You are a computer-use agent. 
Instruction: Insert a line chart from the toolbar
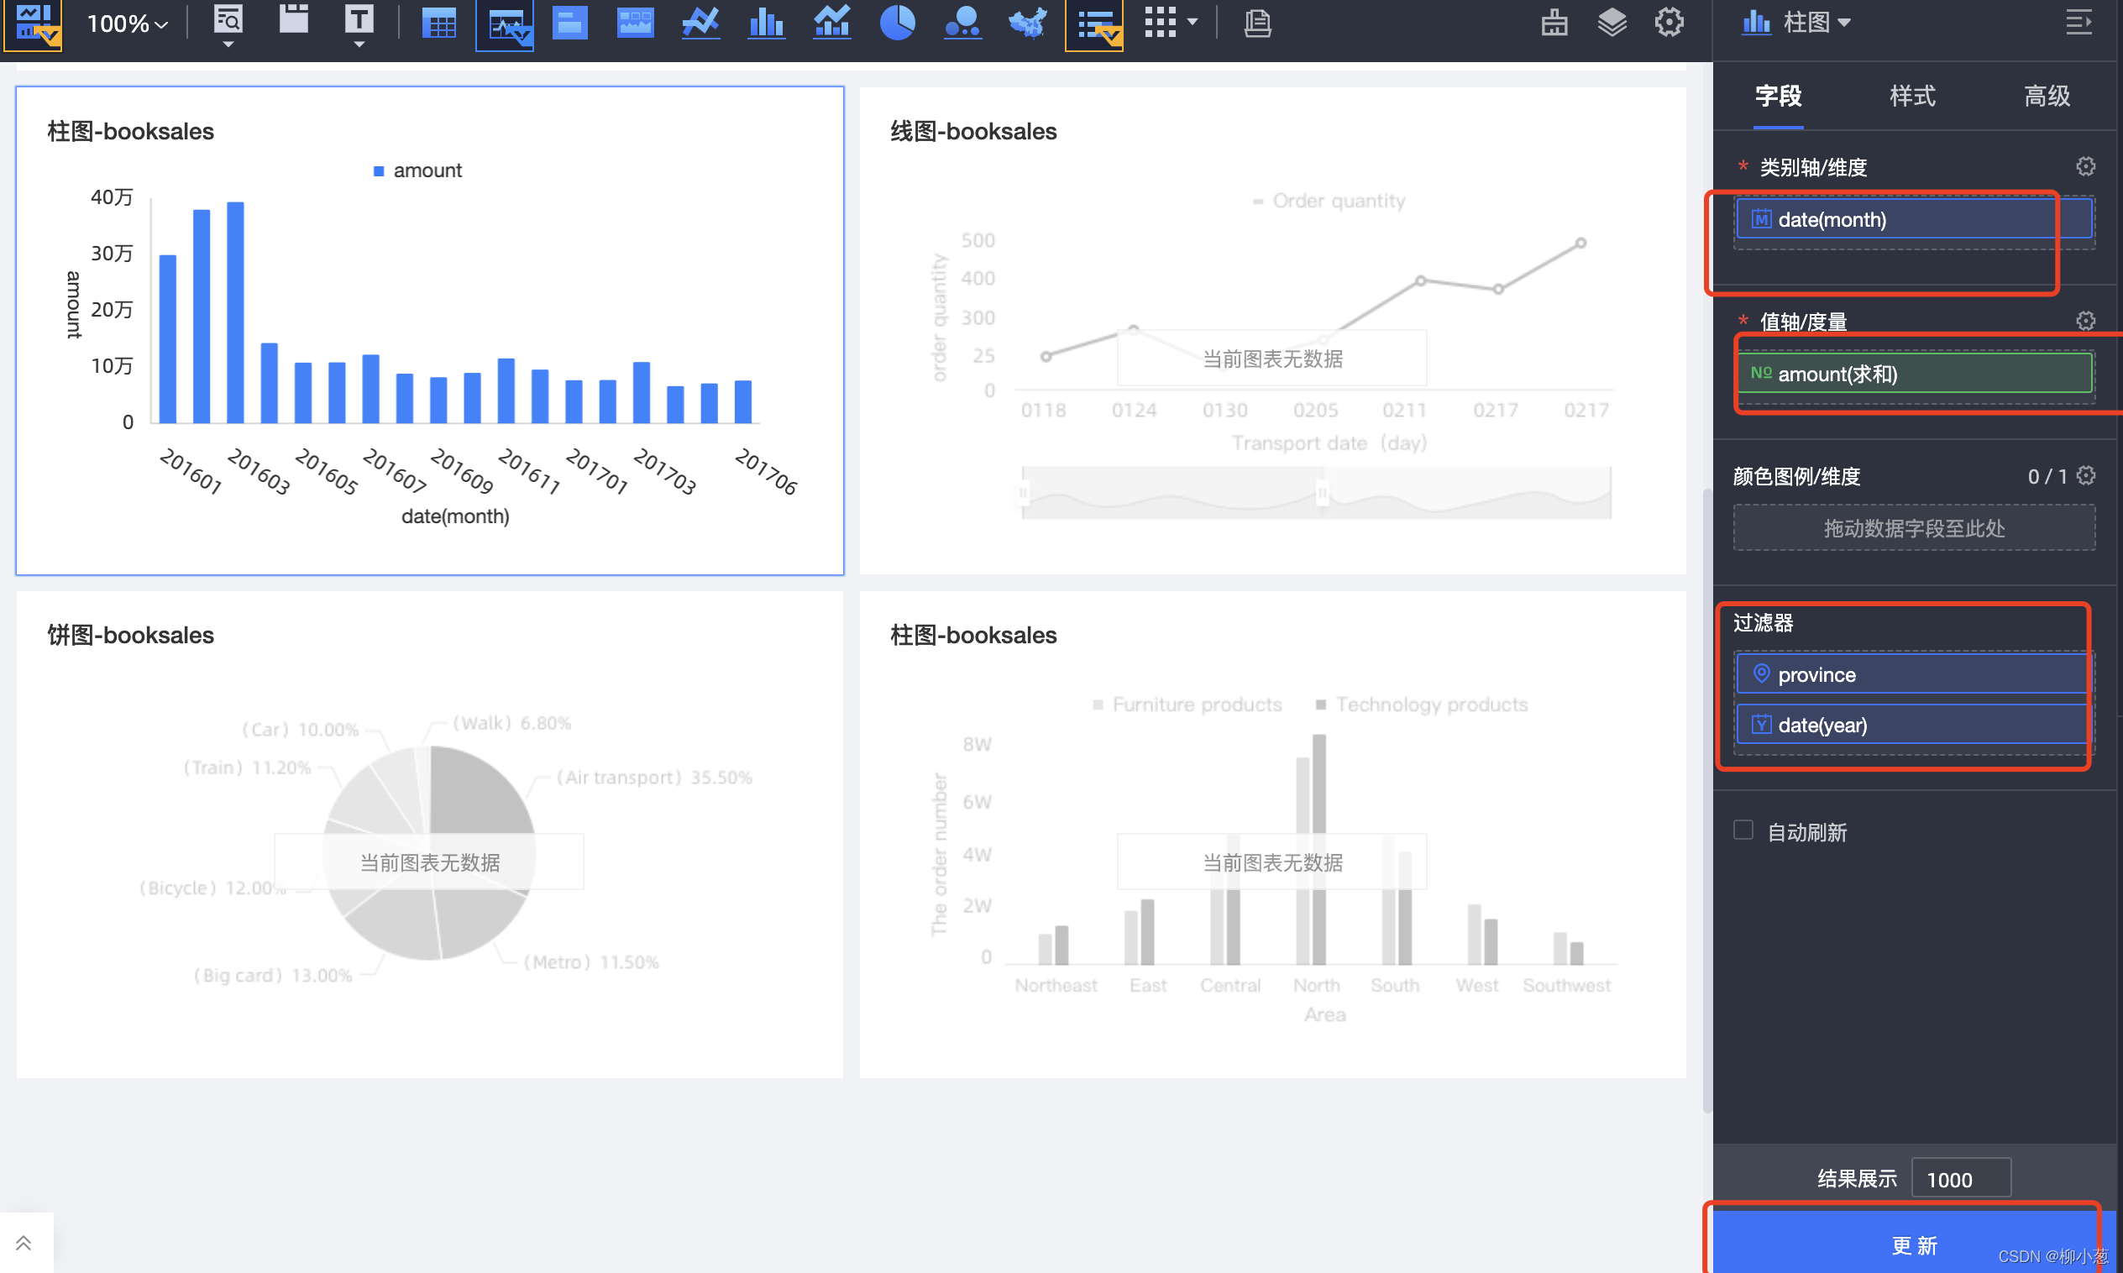click(x=700, y=24)
